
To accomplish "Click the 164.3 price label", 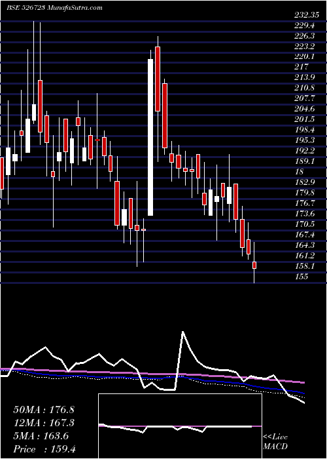I will tap(304, 245).
